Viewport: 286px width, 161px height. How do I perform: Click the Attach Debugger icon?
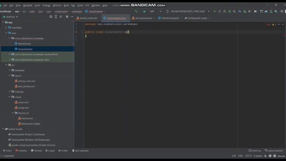tap(244, 11)
